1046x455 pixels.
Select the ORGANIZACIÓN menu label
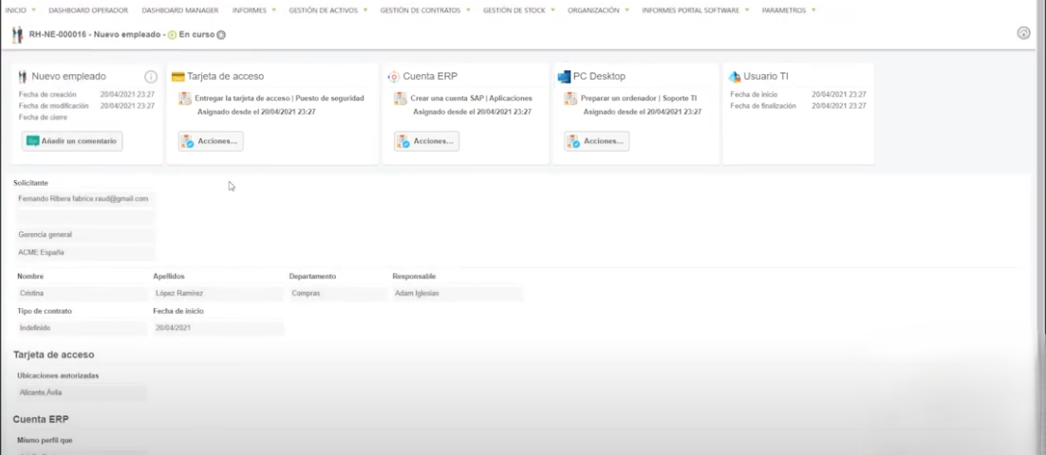click(593, 10)
